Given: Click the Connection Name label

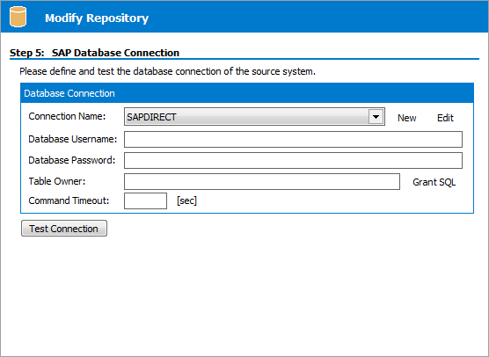Looking at the screenshot, I should [67, 116].
